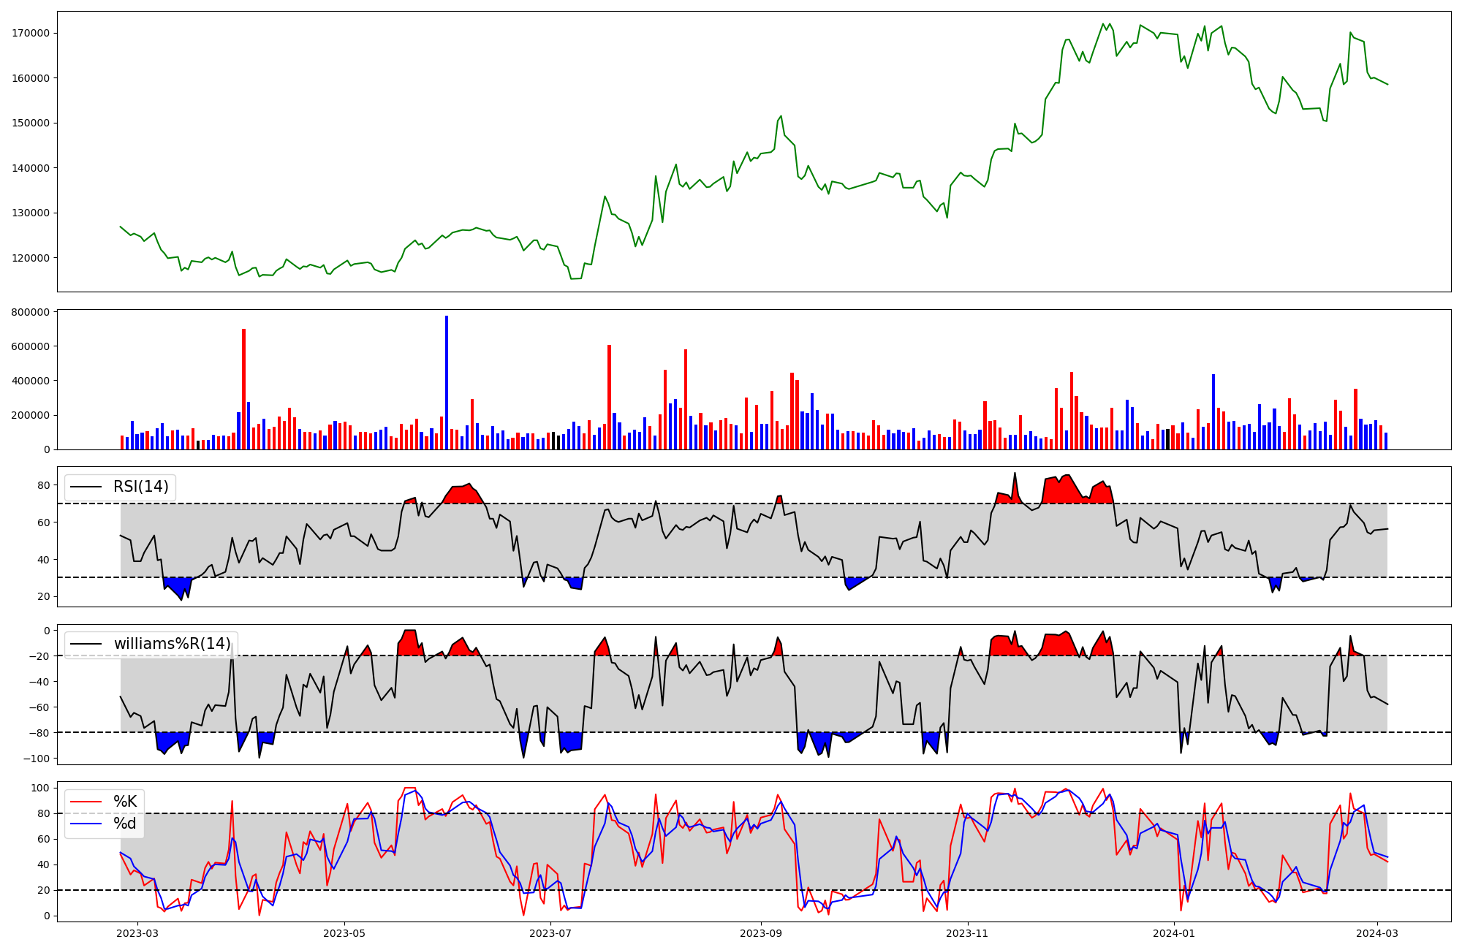Screen dimensions: 1462x950
Task: Click the 2024-03 x-axis date label
Action: (x=1377, y=933)
